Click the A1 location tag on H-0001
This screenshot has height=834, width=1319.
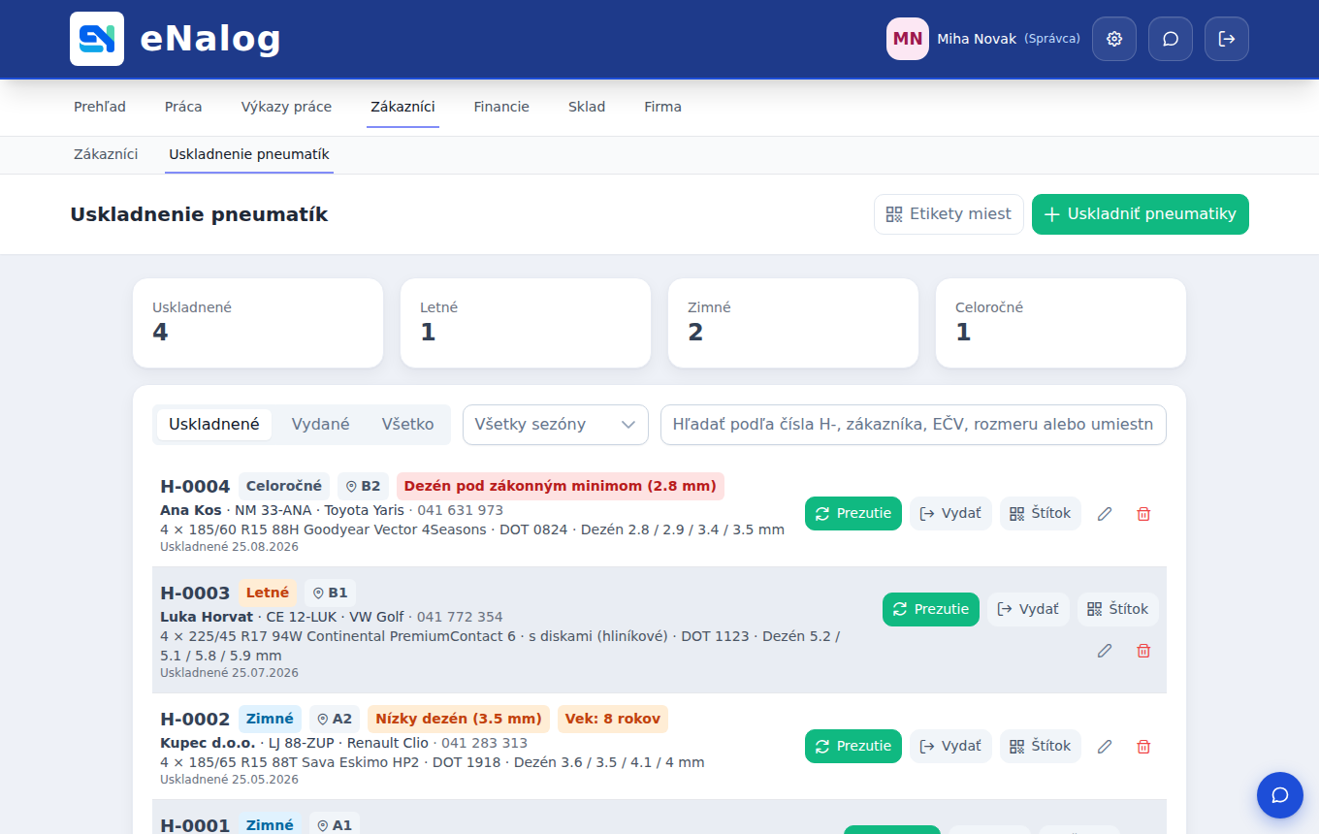335,825
